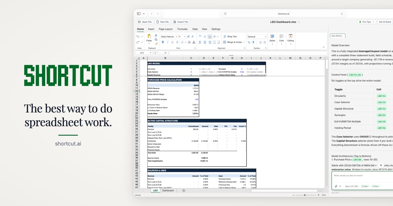Switch to the Formulas ribbon tab
Image resolution: width=393 pixels, height=206 pixels.
(x=182, y=29)
